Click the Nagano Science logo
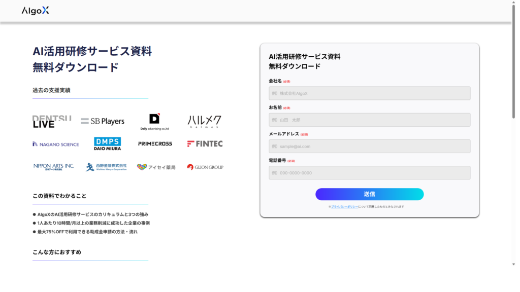This screenshot has width=520, height=292. point(56,144)
